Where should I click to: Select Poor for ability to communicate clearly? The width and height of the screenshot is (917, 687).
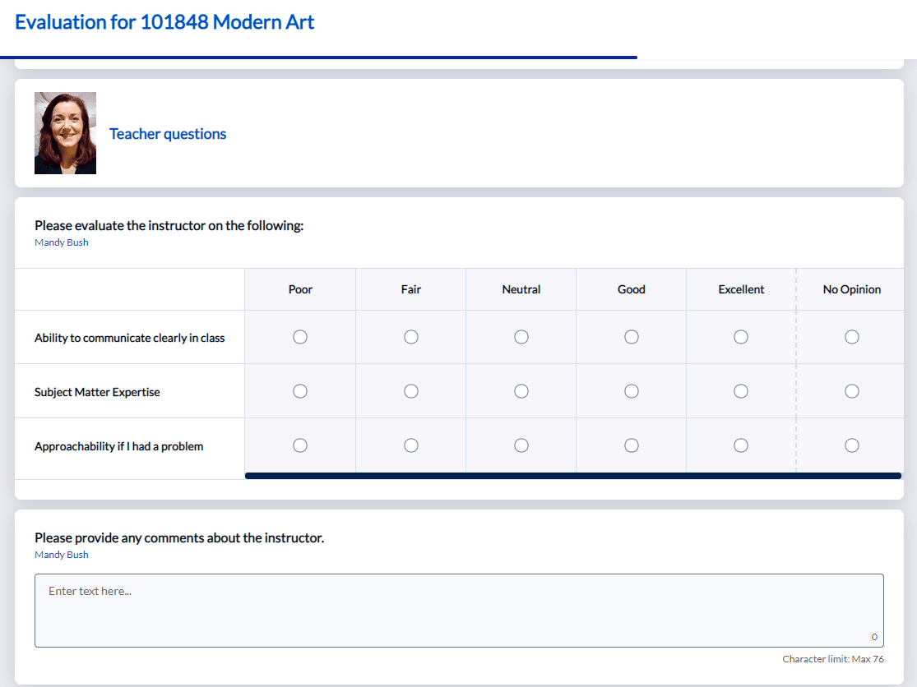tap(300, 336)
